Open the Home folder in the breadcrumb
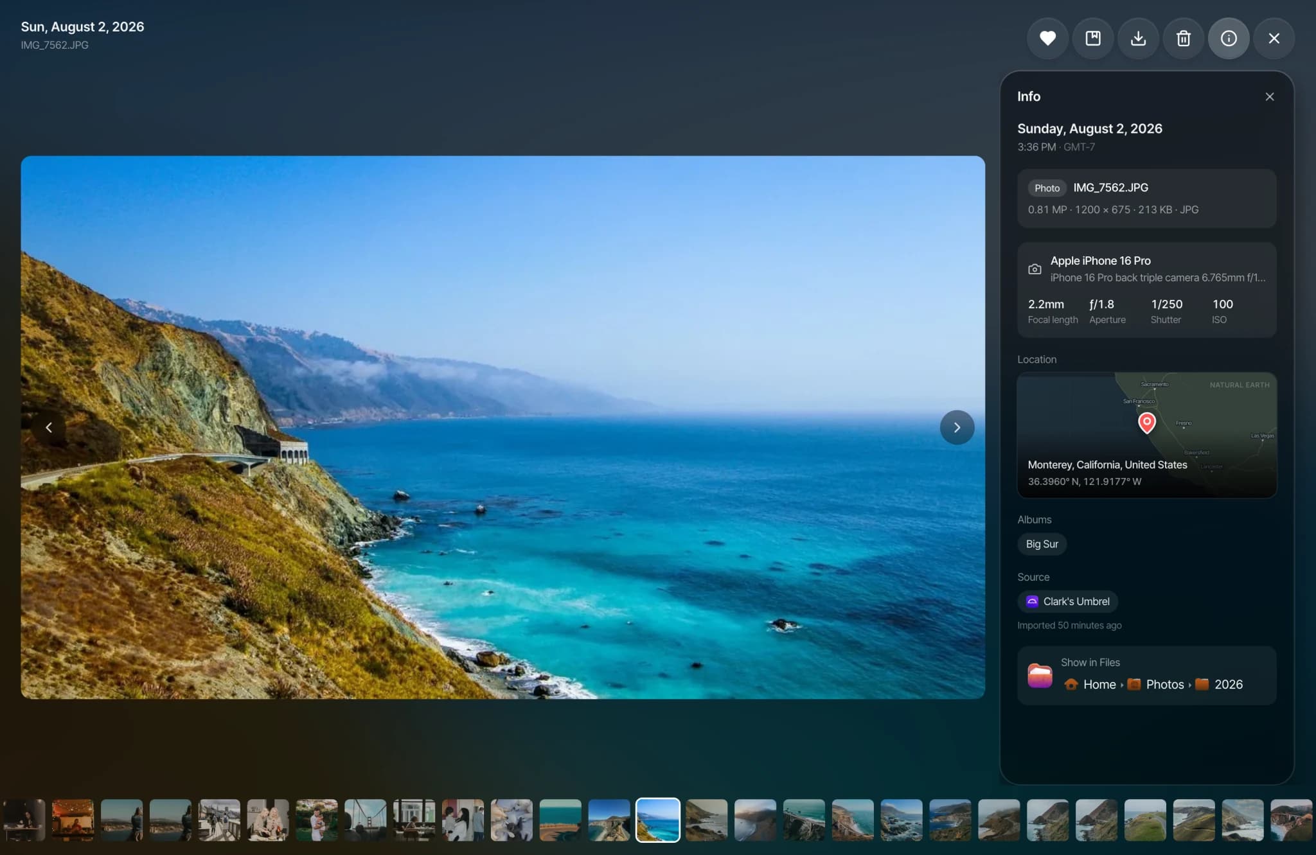This screenshot has width=1316, height=855. click(x=1090, y=684)
